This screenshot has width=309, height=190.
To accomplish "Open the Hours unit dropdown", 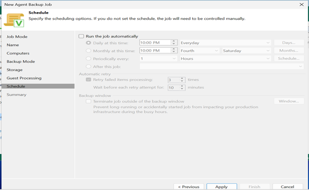I will tap(225, 58).
